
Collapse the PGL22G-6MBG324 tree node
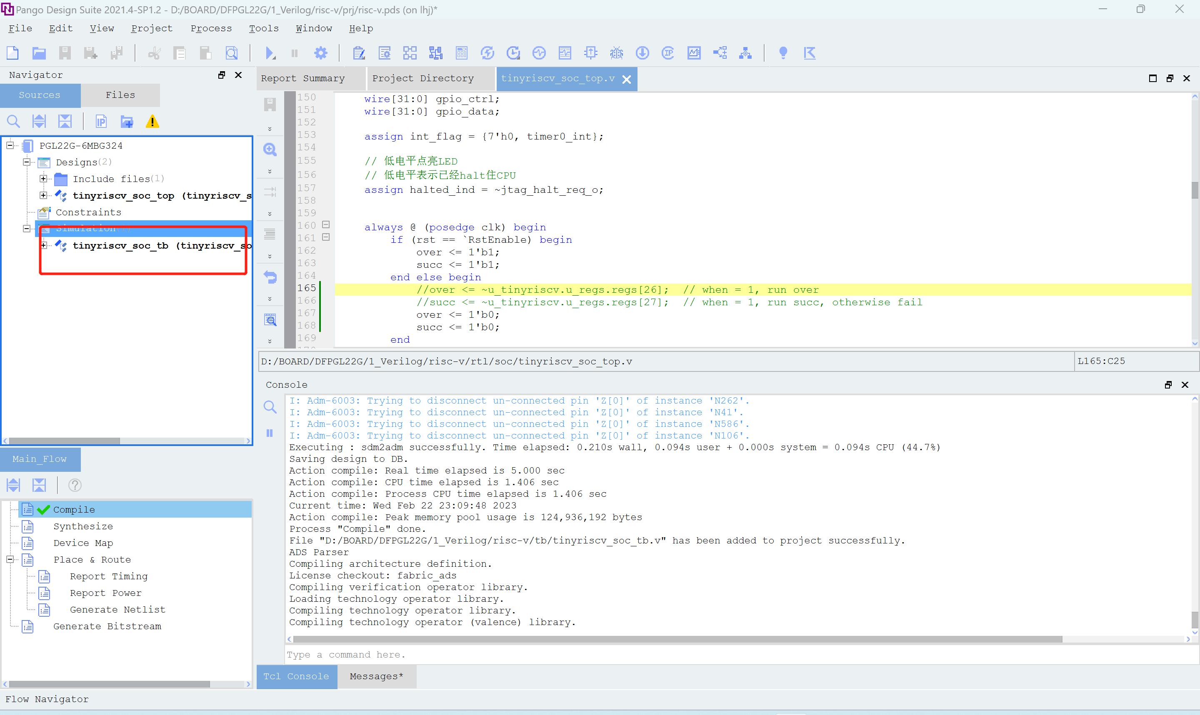tap(10, 145)
